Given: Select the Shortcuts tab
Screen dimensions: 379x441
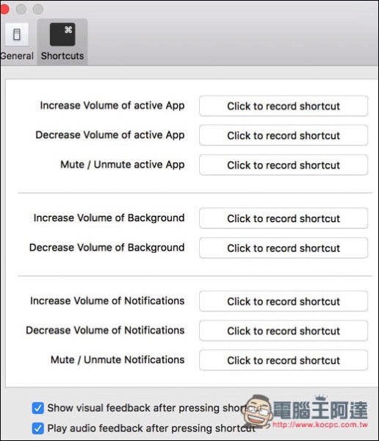Looking at the screenshot, I should point(62,42).
